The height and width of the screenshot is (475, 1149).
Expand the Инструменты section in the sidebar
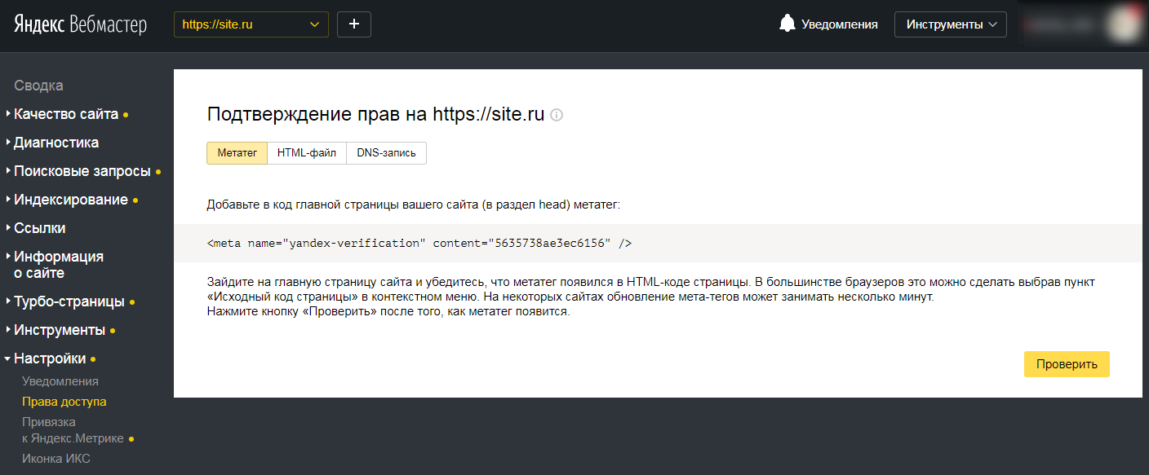[x=60, y=330]
